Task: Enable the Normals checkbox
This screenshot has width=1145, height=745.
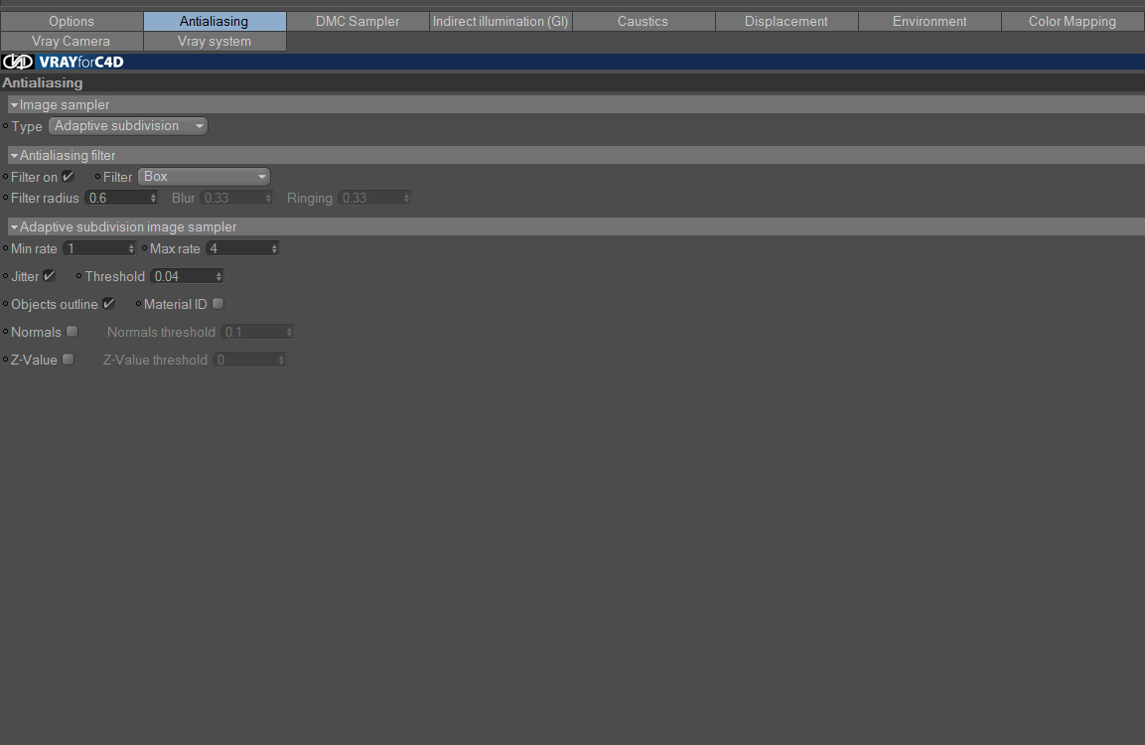Action: pyautogui.click(x=72, y=332)
